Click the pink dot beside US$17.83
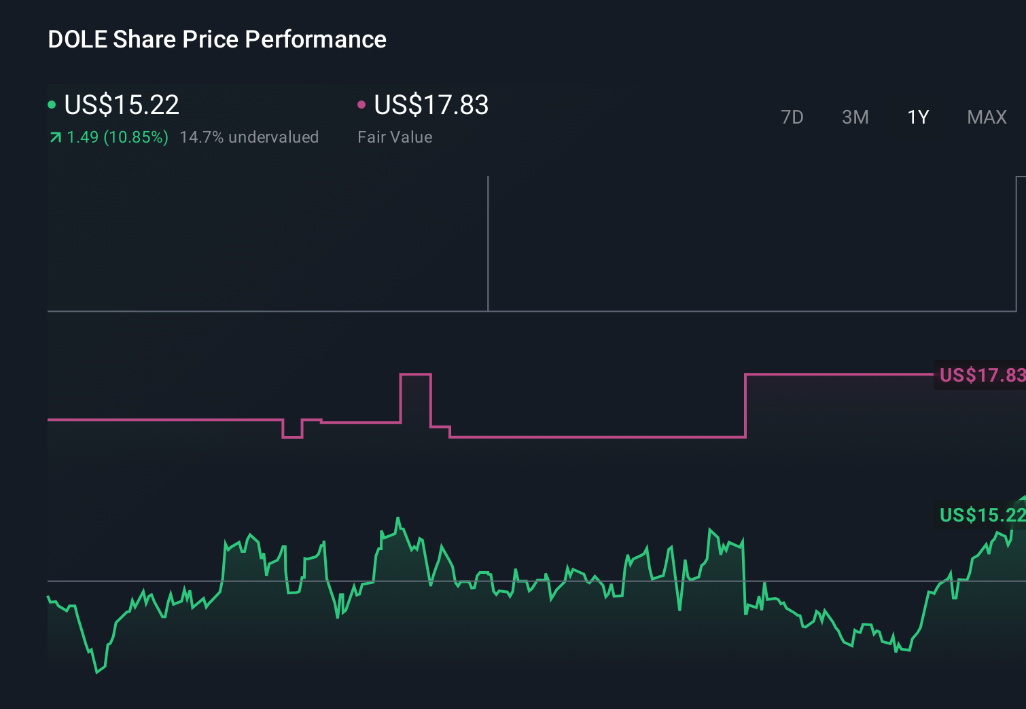Image resolution: width=1026 pixels, height=709 pixels. tap(362, 104)
